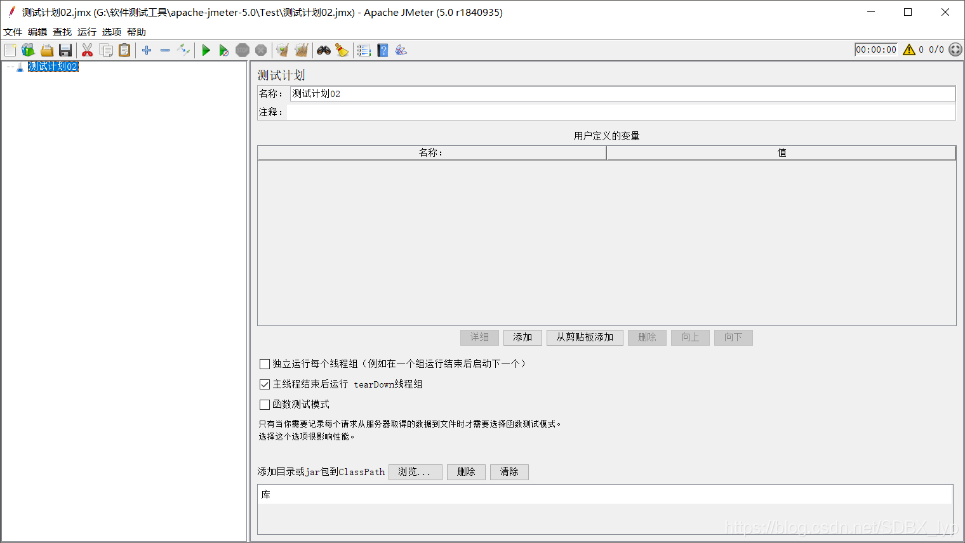Collapse all nodes with minus icon
The width and height of the screenshot is (965, 543).
click(x=165, y=50)
